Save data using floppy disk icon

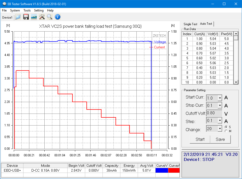click(26, 17)
